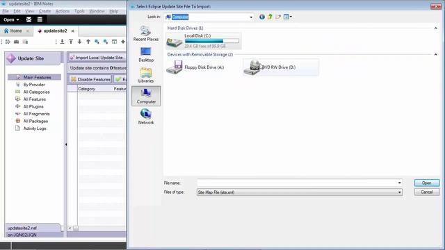The image size is (445, 250).
Task: Select All Categories view
Action: click(36, 92)
